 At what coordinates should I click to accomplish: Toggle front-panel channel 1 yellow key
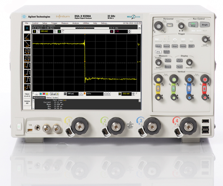tap(158, 89)
